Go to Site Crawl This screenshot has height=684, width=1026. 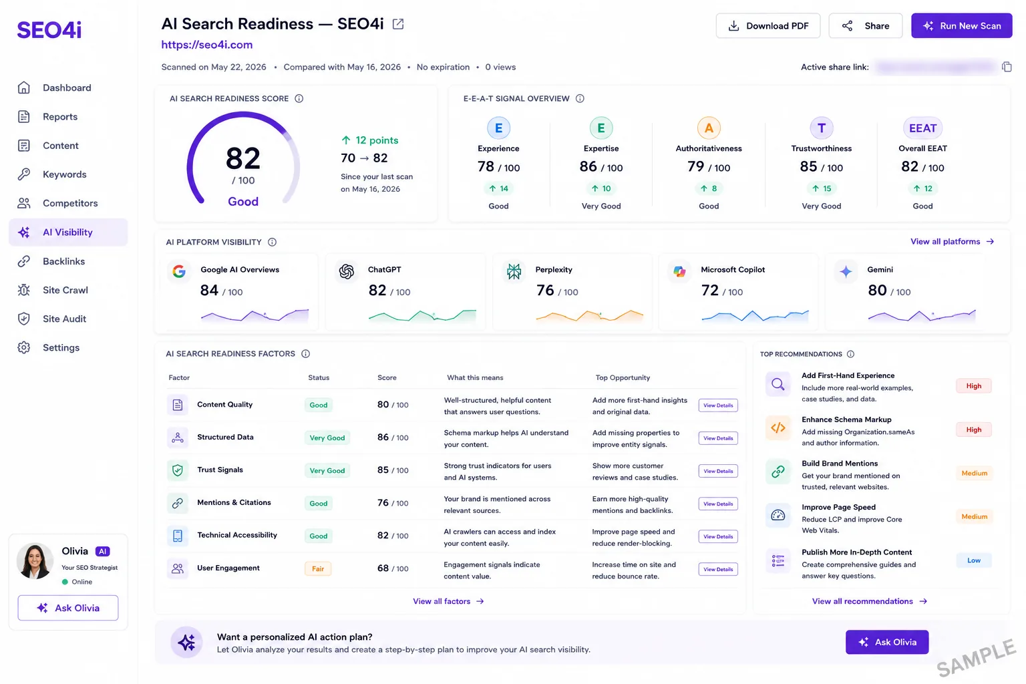[x=68, y=290]
